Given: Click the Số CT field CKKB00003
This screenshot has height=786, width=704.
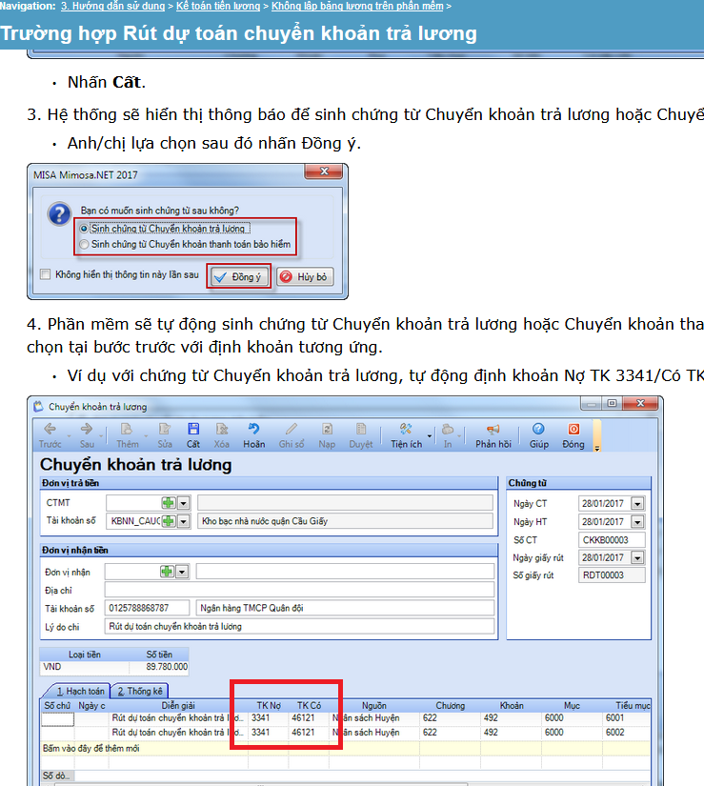Looking at the screenshot, I should (612, 540).
